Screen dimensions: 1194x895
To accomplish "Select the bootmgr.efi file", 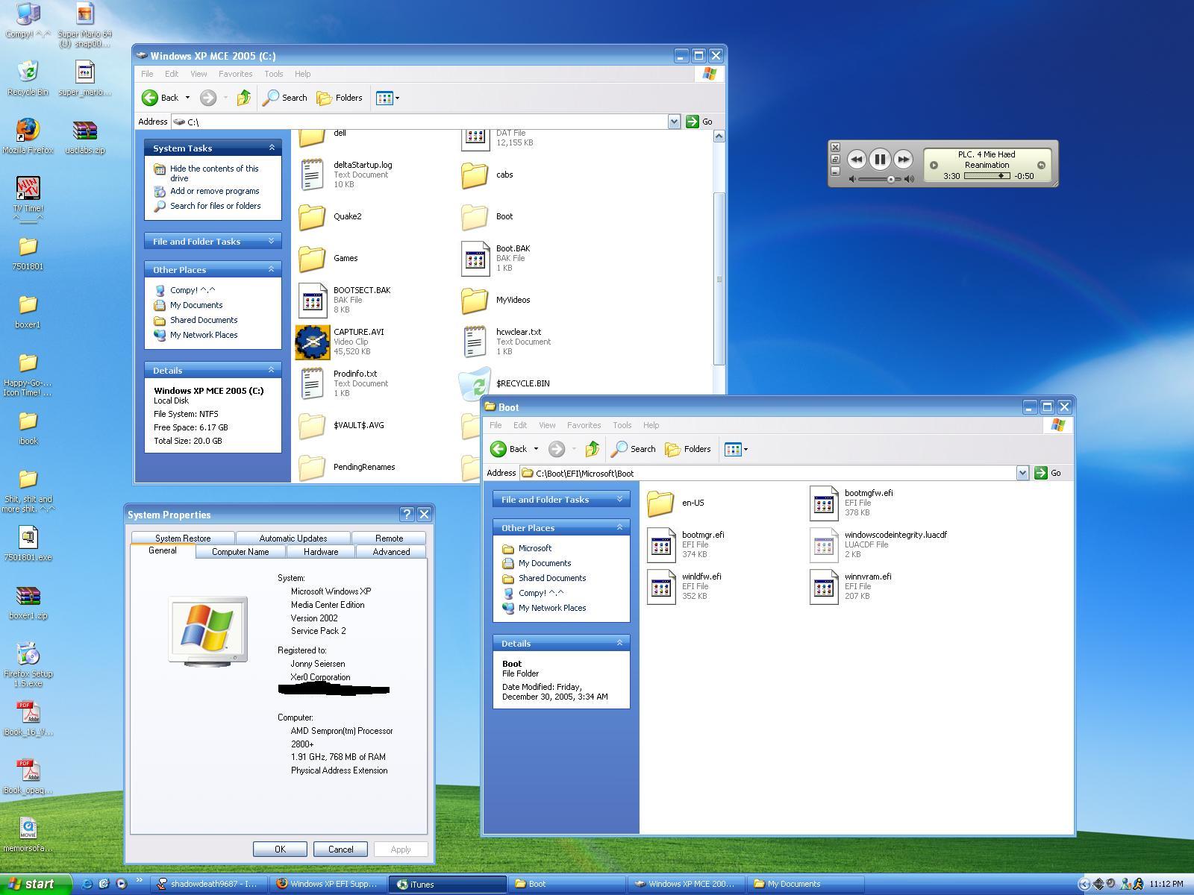I will pos(661,544).
